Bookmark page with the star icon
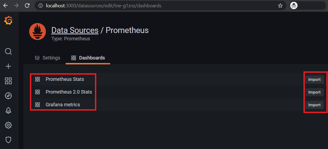 click(280, 6)
